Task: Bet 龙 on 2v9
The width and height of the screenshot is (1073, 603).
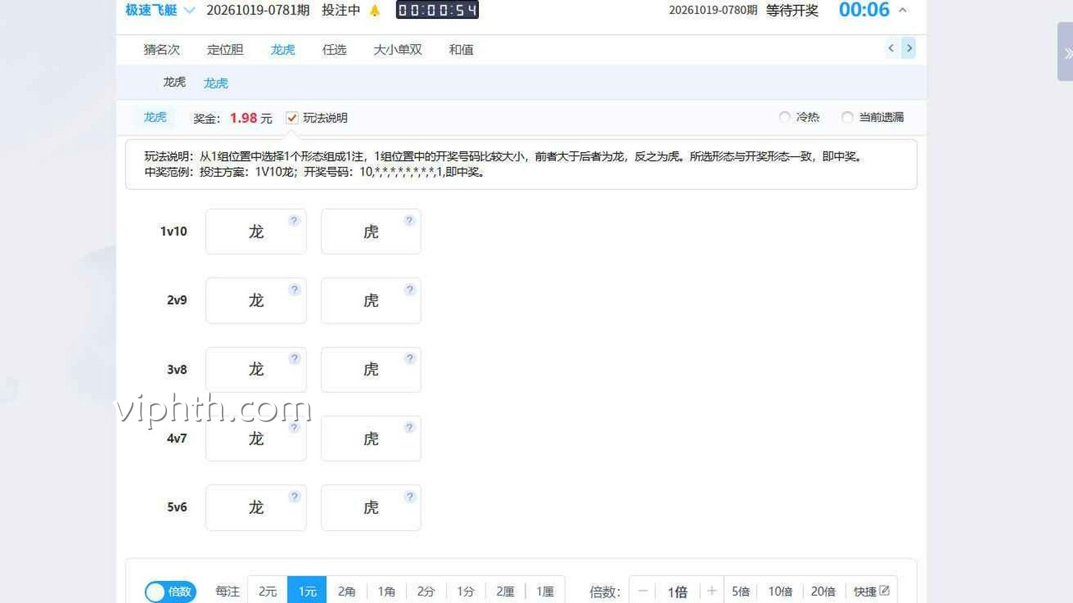Action: (256, 300)
